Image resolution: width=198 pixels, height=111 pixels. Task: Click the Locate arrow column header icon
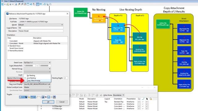click(x=147, y=99)
